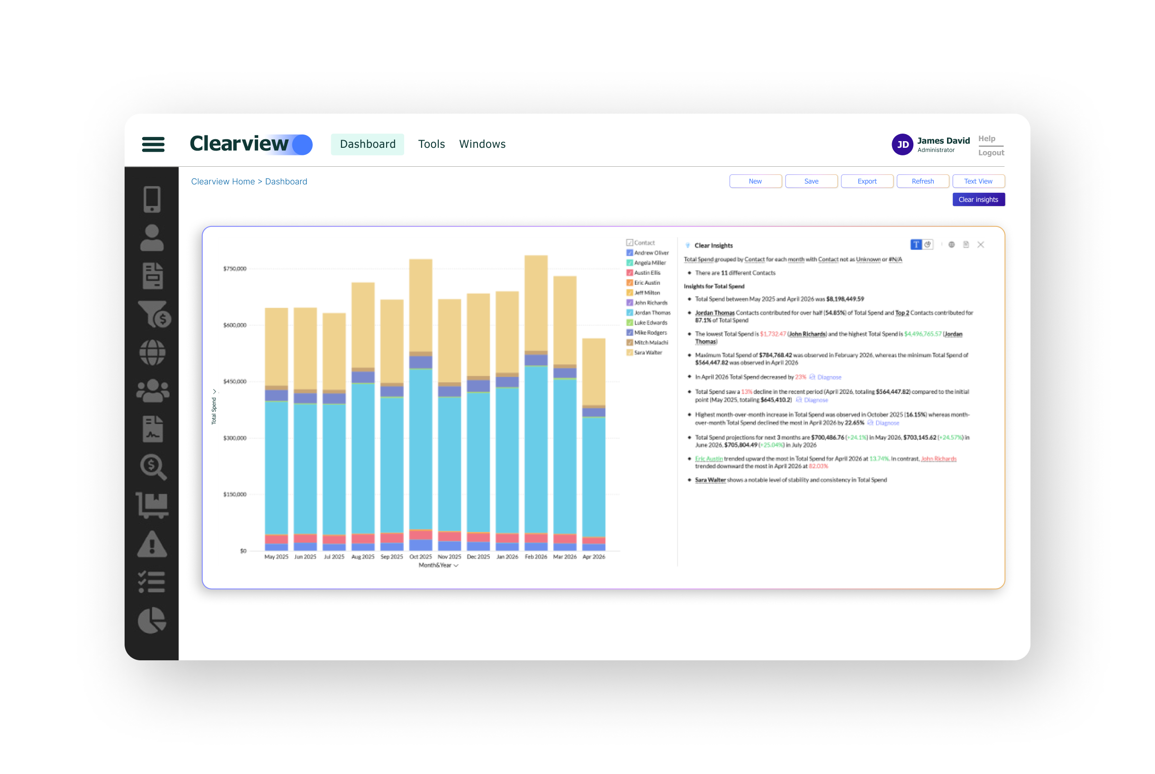The width and height of the screenshot is (1155, 774).
Task: Click the globe icon in Clear Insights panel
Action: click(x=952, y=245)
